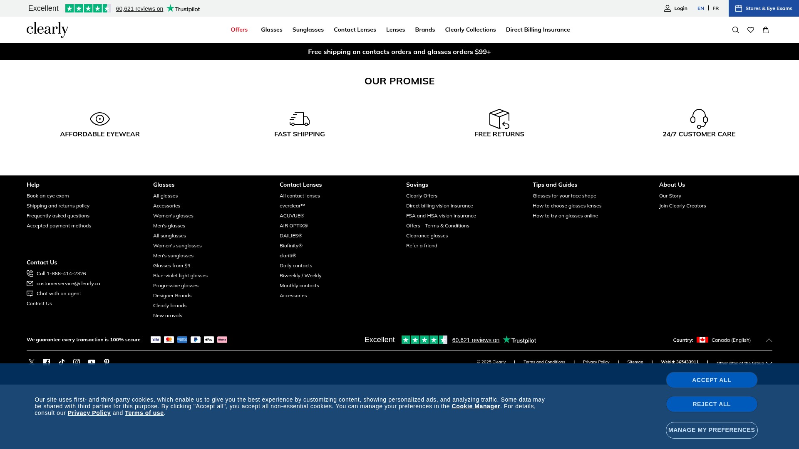This screenshot has width=799, height=449.
Task: Click Stores & Eye Exams button
Action: pos(764,8)
